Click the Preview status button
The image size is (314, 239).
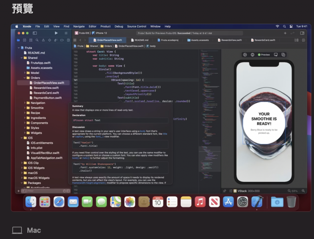[264, 55]
